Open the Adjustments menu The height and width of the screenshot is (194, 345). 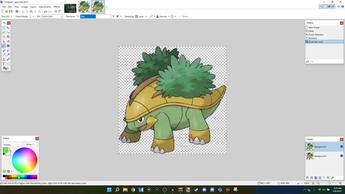pyautogui.click(x=45, y=7)
